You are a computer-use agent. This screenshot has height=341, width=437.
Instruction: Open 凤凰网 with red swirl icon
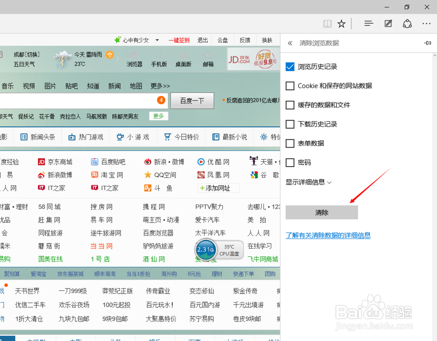tap(214, 175)
